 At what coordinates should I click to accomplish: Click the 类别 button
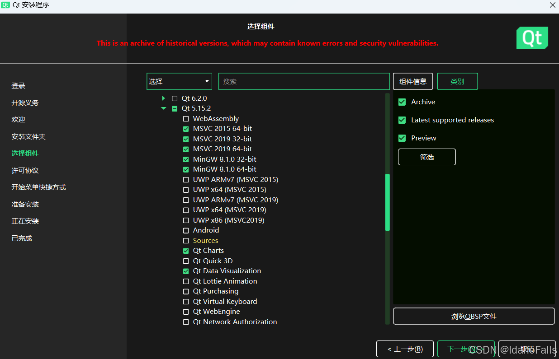pyautogui.click(x=457, y=81)
